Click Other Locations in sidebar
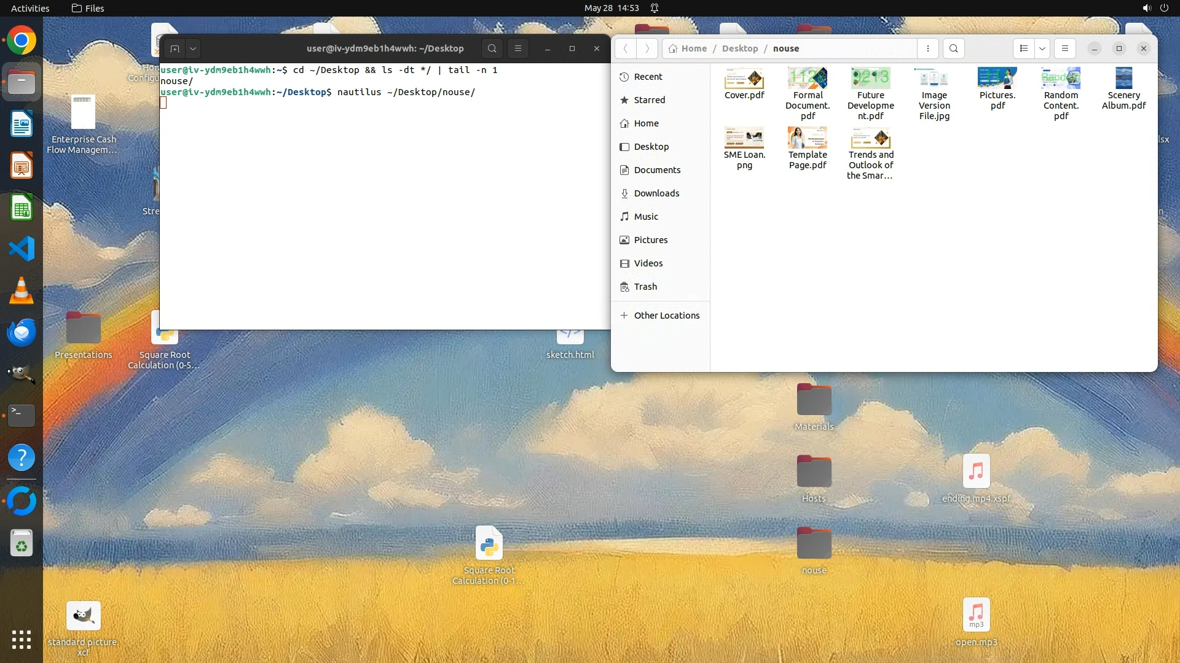 [666, 316]
